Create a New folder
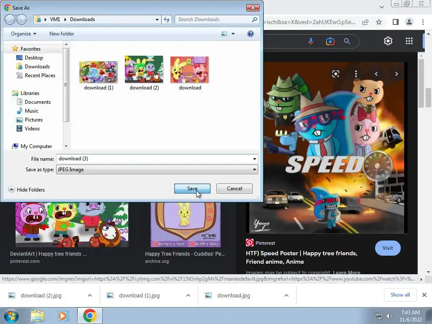Screen dimensions: 432x324 pyautogui.click(x=62, y=34)
